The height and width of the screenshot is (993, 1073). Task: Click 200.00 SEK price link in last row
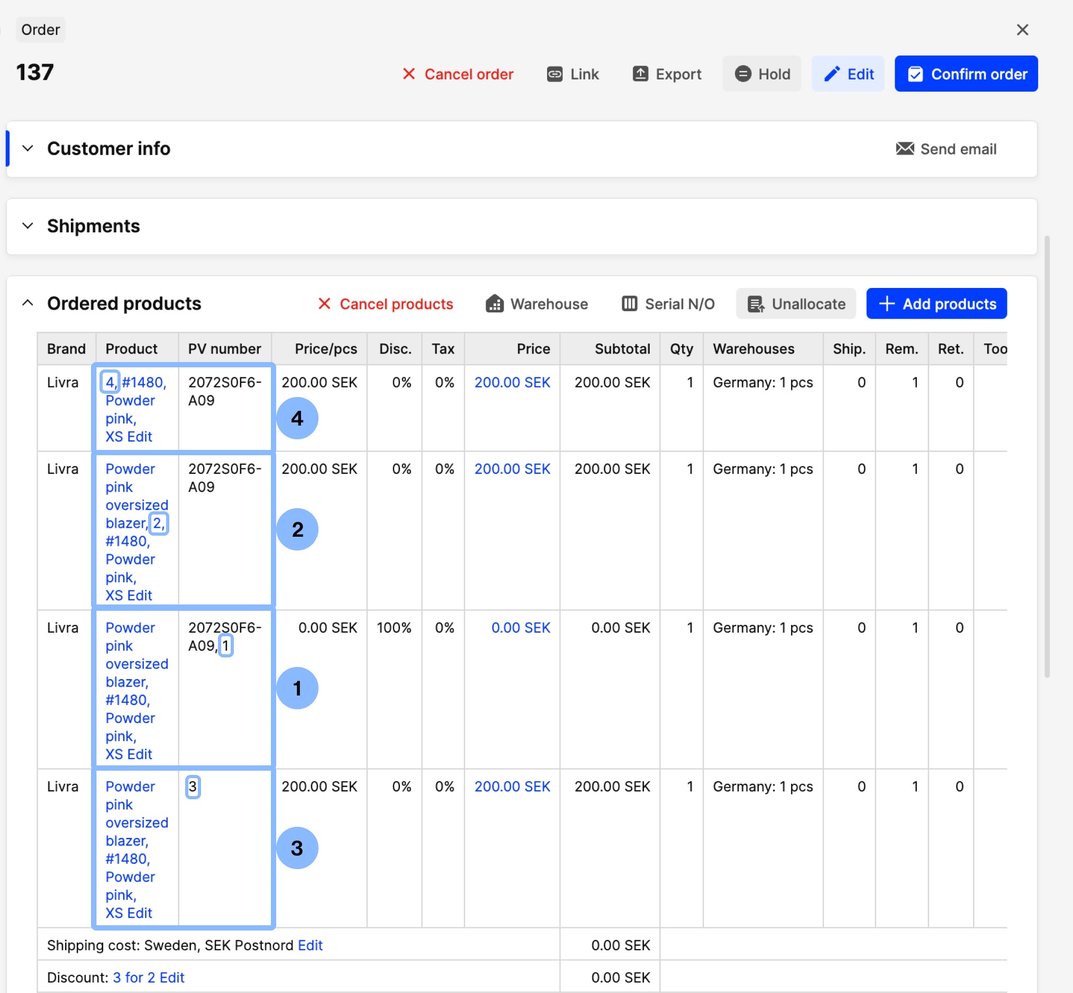point(512,786)
